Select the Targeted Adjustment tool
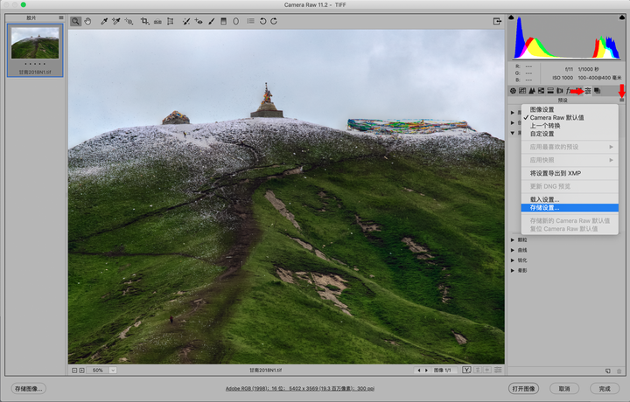Viewport: 630px width, 402px height. [129, 21]
